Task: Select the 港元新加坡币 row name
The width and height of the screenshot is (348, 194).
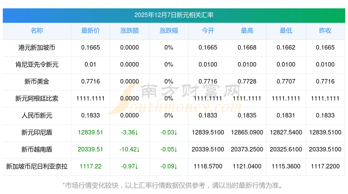Action: [37, 48]
